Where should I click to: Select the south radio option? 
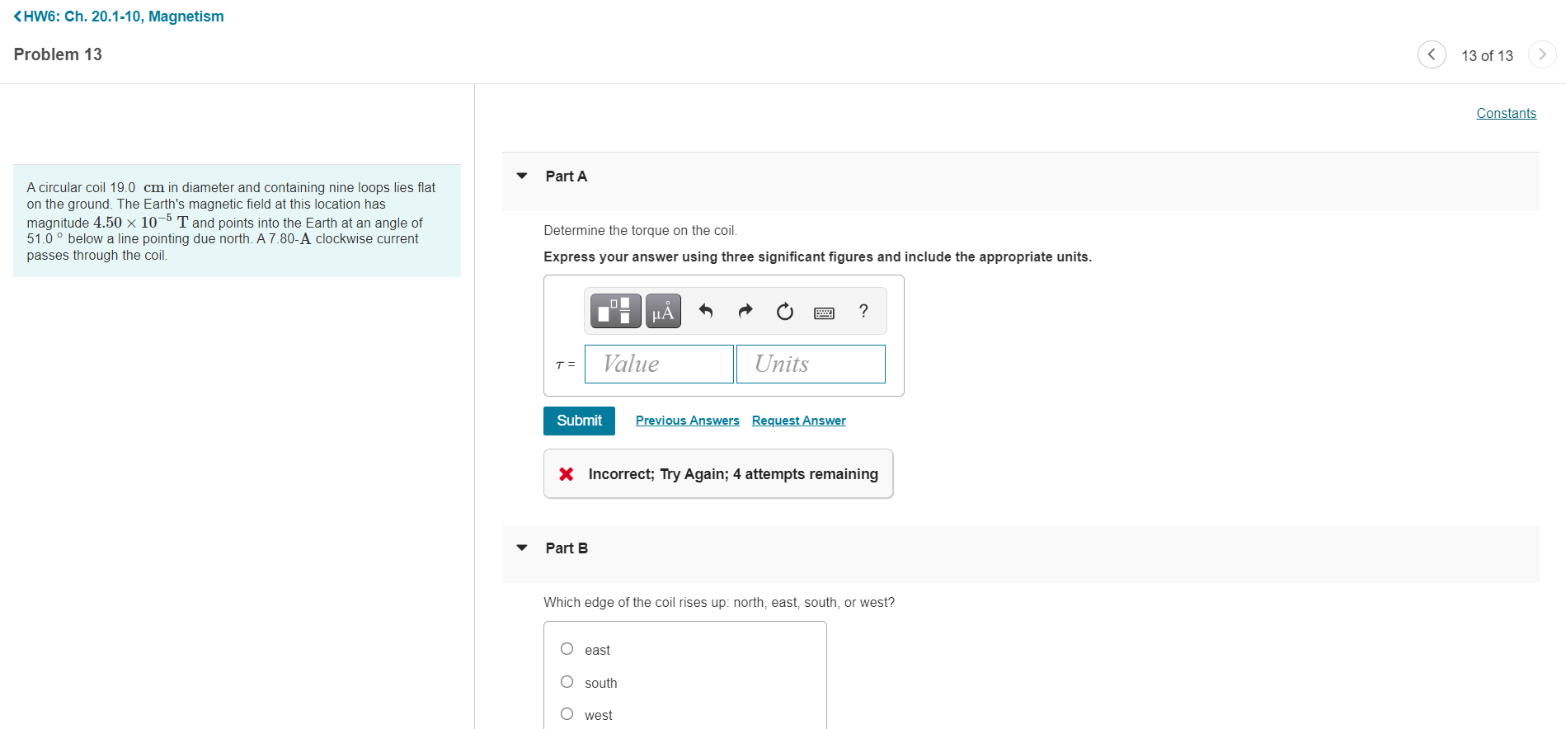(567, 682)
